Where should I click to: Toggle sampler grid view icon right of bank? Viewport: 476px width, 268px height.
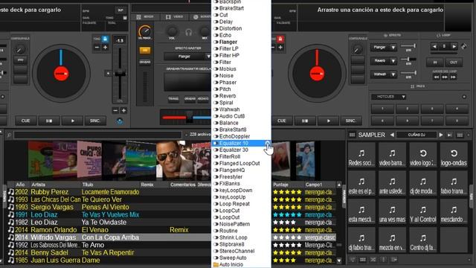[460, 135]
